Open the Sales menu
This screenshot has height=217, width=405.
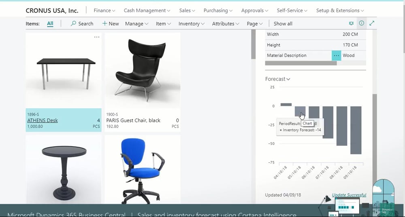187,11
